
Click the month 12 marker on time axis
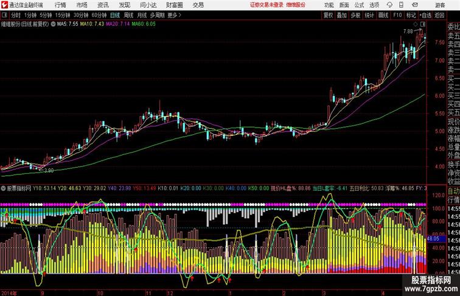click(170, 293)
